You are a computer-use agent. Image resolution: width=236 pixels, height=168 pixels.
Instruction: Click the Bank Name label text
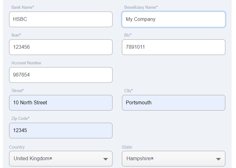click(23, 7)
